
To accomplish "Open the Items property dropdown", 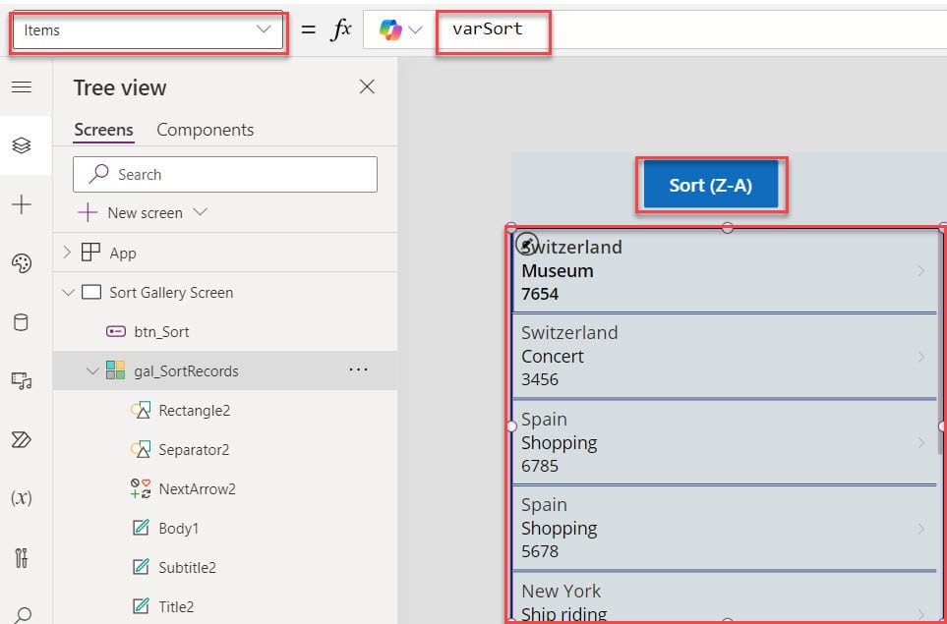I will click(x=148, y=30).
